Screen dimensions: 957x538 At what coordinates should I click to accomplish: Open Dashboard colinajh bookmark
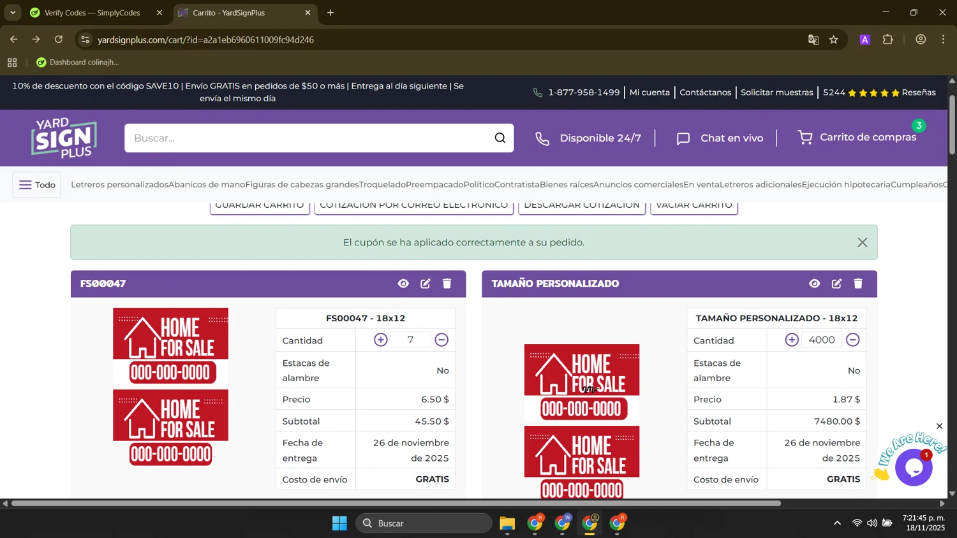[x=78, y=62]
